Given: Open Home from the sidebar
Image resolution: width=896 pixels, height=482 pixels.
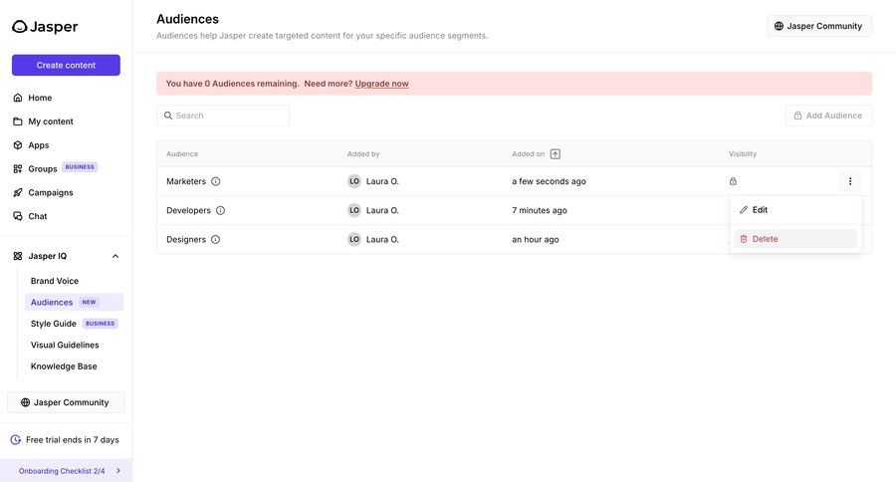Looking at the screenshot, I should (40, 98).
